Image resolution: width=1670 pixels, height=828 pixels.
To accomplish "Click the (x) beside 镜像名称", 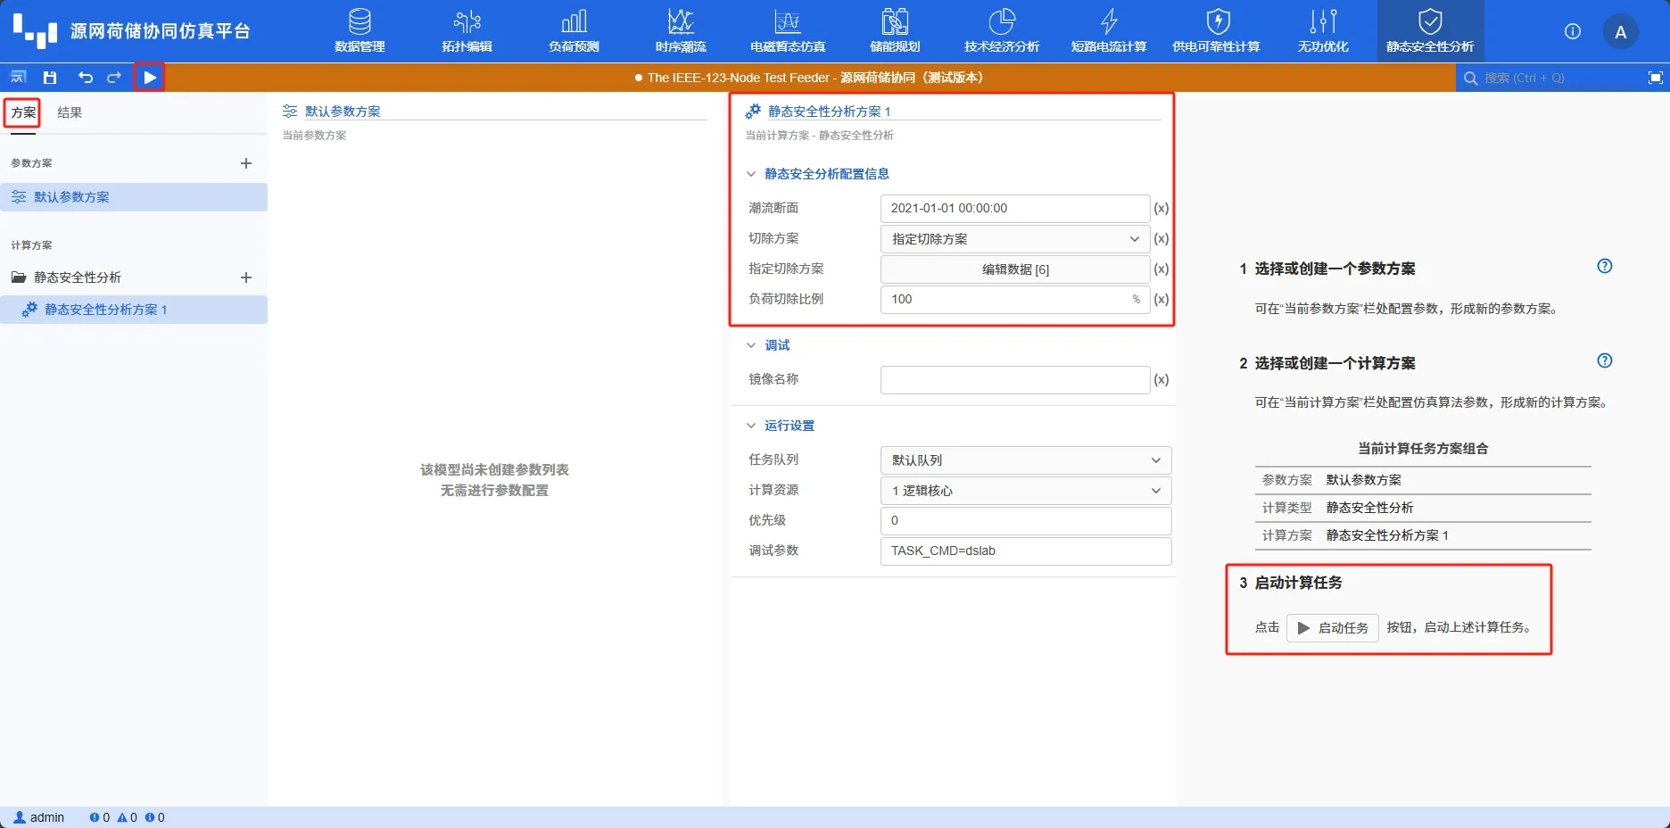I will [x=1161, y=380].
